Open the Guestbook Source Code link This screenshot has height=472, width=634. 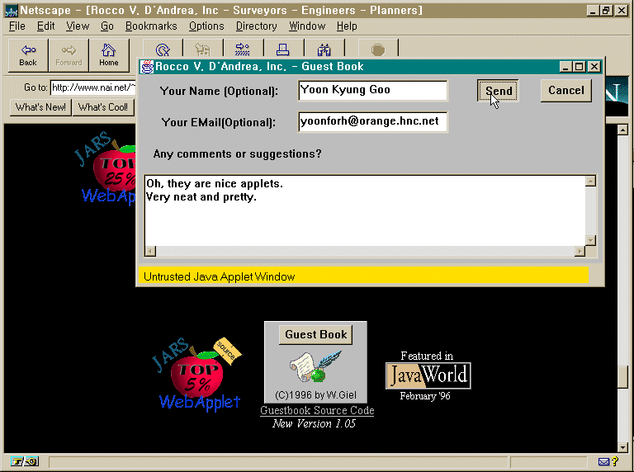pyautogui.click(x=317, y=411)
